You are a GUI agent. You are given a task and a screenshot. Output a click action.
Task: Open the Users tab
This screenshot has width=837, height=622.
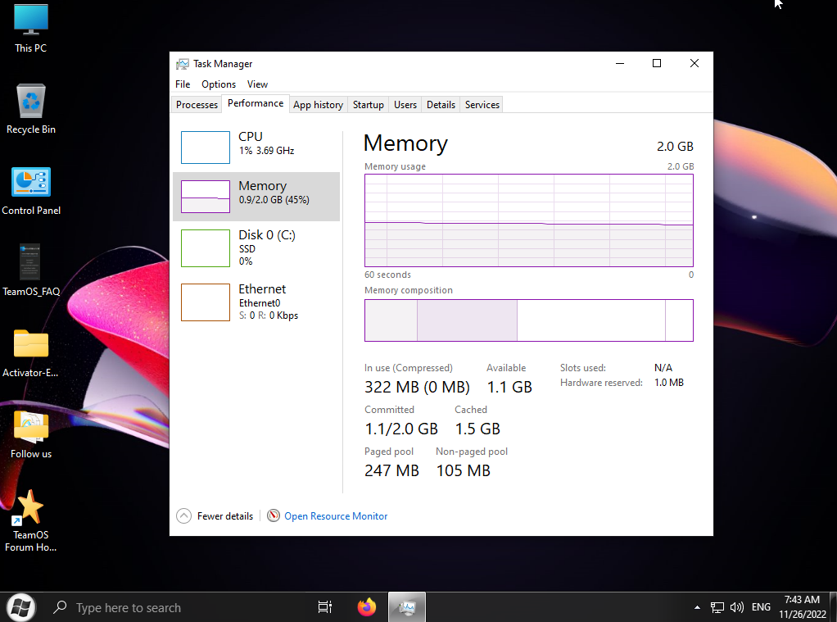[405, 105]
